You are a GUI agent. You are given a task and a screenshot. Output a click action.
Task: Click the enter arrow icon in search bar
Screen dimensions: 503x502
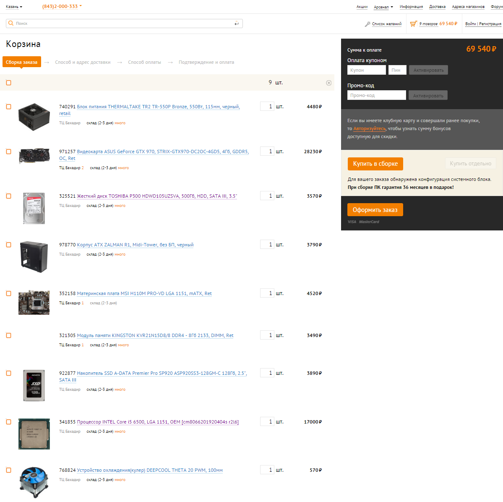[x=237, y=24]
